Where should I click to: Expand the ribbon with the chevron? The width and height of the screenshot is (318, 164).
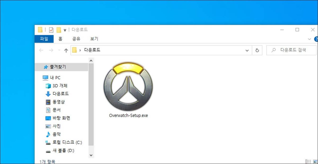[309, 39]
